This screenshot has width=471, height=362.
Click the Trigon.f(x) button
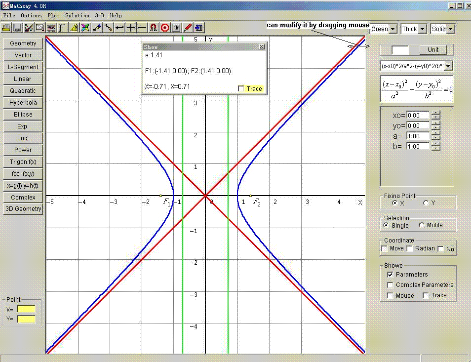pyautogui.click(x=23, y=162)
